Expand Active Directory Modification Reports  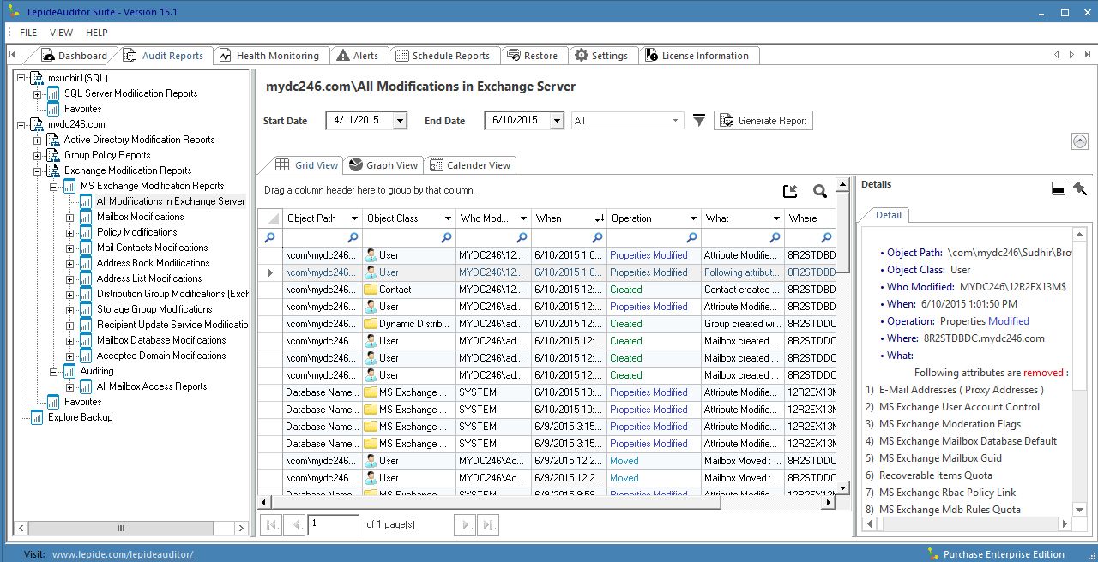(x=37, y=140)
